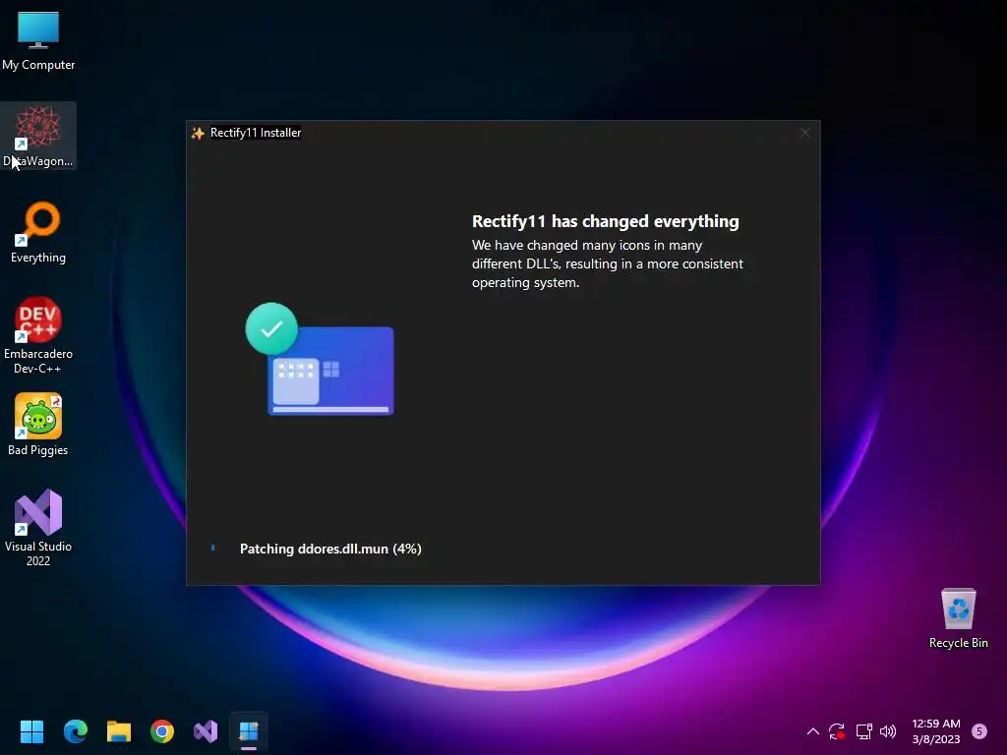Open the notification badge showing 5
The height and width of the screenshot is (755, 1007).
978,730
